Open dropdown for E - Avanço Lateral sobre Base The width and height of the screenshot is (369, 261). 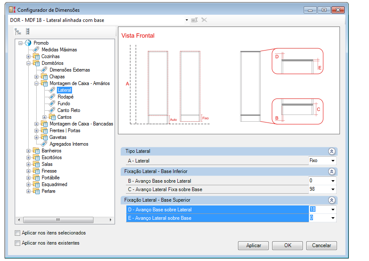tap(333, 218)
